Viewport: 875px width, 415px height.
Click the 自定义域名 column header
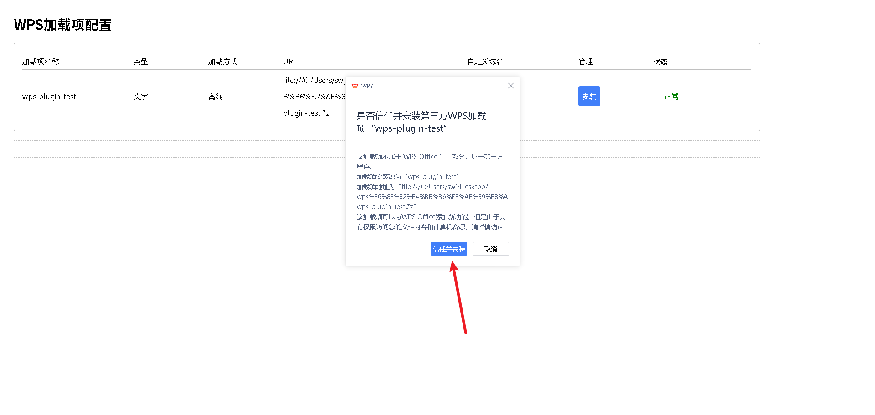tap(485, 61)
